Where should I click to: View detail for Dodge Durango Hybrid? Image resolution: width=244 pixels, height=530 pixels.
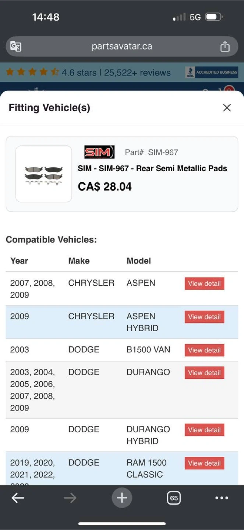(x=204, y=430)
